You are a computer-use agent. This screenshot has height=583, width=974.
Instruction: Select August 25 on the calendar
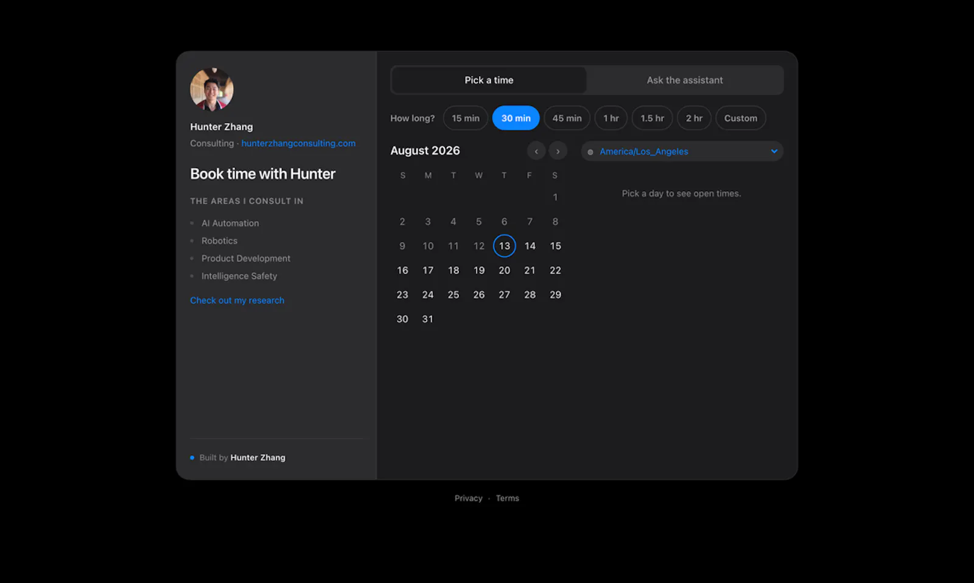(x=454, y=295)
